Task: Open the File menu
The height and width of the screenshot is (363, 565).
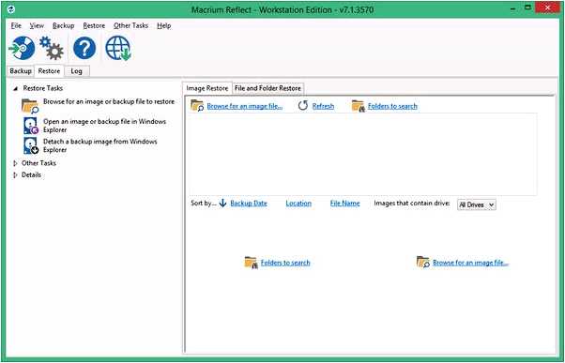Action: point(16,25)
